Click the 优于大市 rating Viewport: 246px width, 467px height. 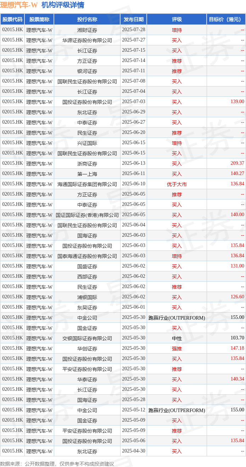pos(177,184)
